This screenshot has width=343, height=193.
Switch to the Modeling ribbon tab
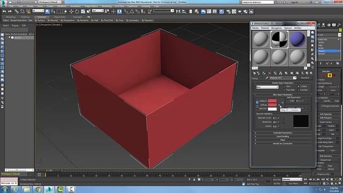[11, 17]
